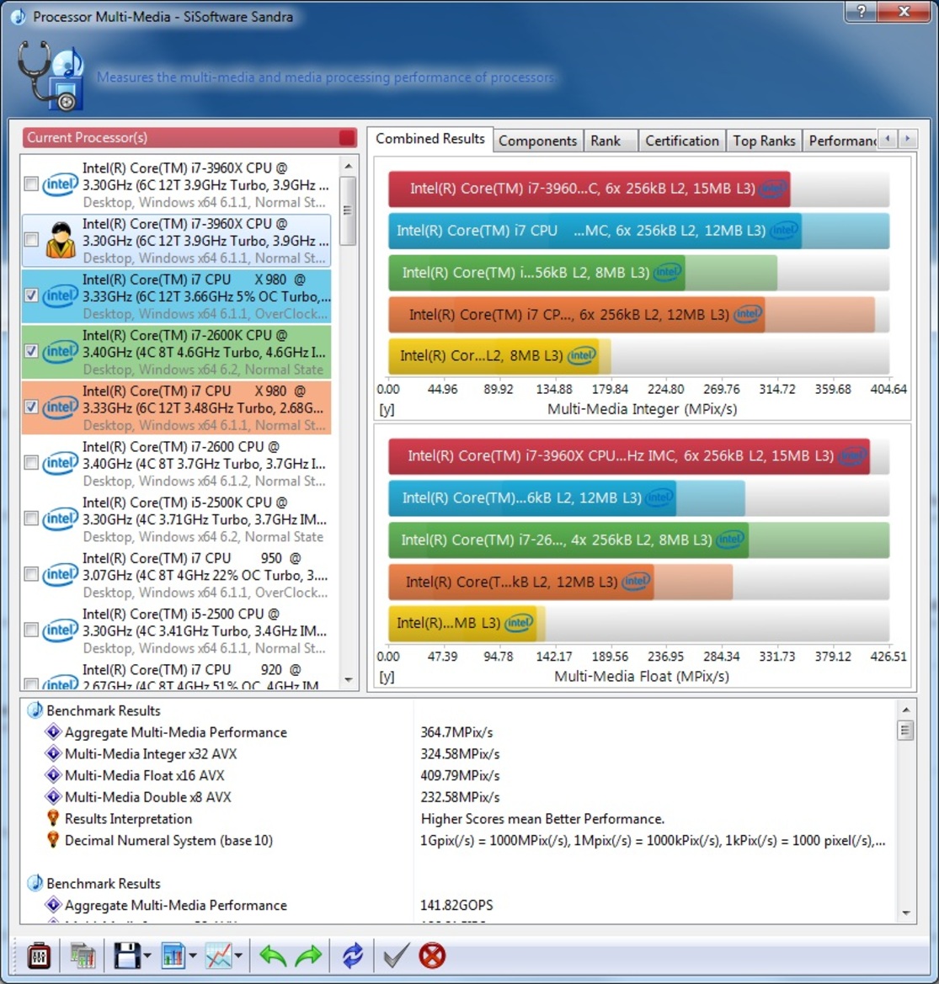Check the i5-2500 processor checkbox
939x984 pixels.
(31, 630)
